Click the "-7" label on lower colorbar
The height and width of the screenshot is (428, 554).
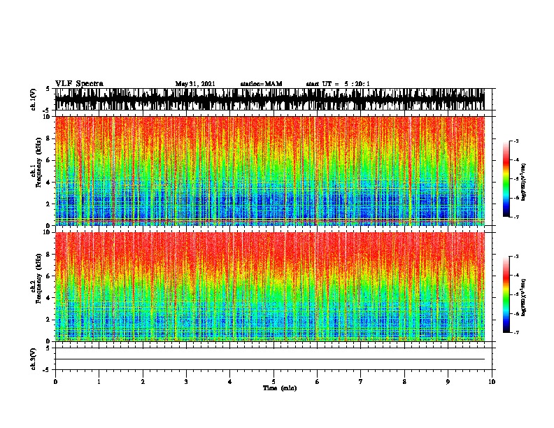[516, 332]
